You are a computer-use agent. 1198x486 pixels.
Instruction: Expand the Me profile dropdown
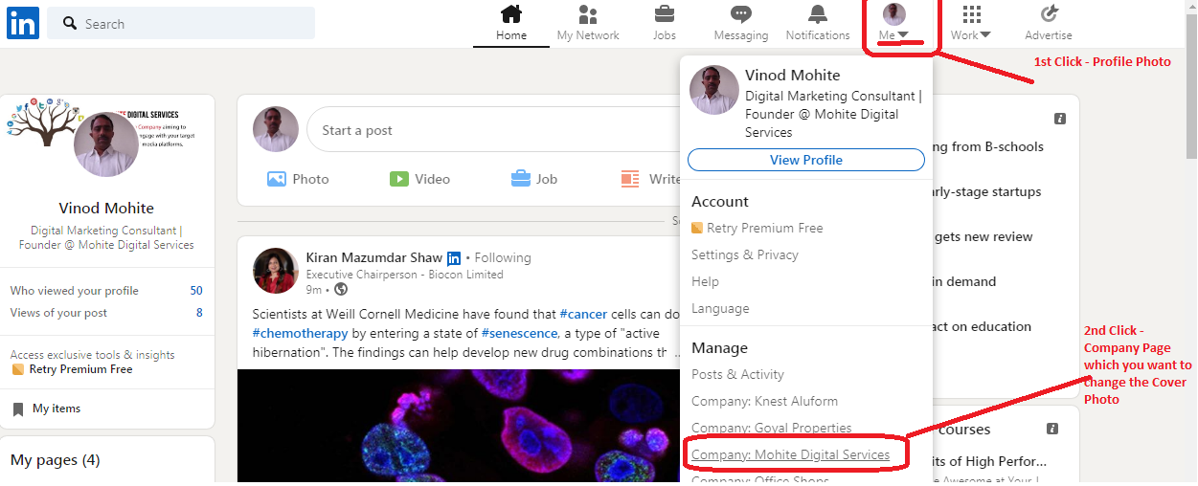[893, 24]
